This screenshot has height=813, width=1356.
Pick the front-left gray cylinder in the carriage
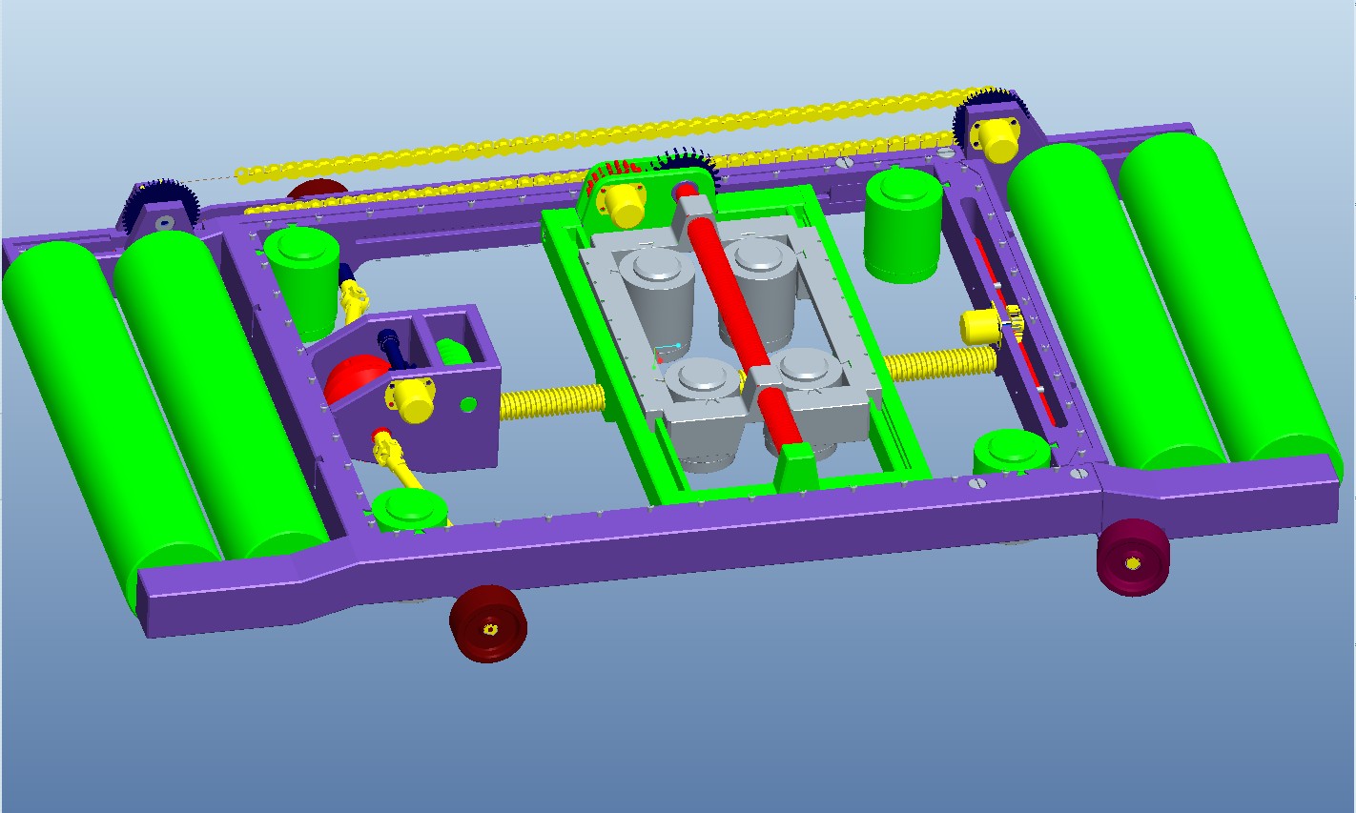tap(705, 412)
